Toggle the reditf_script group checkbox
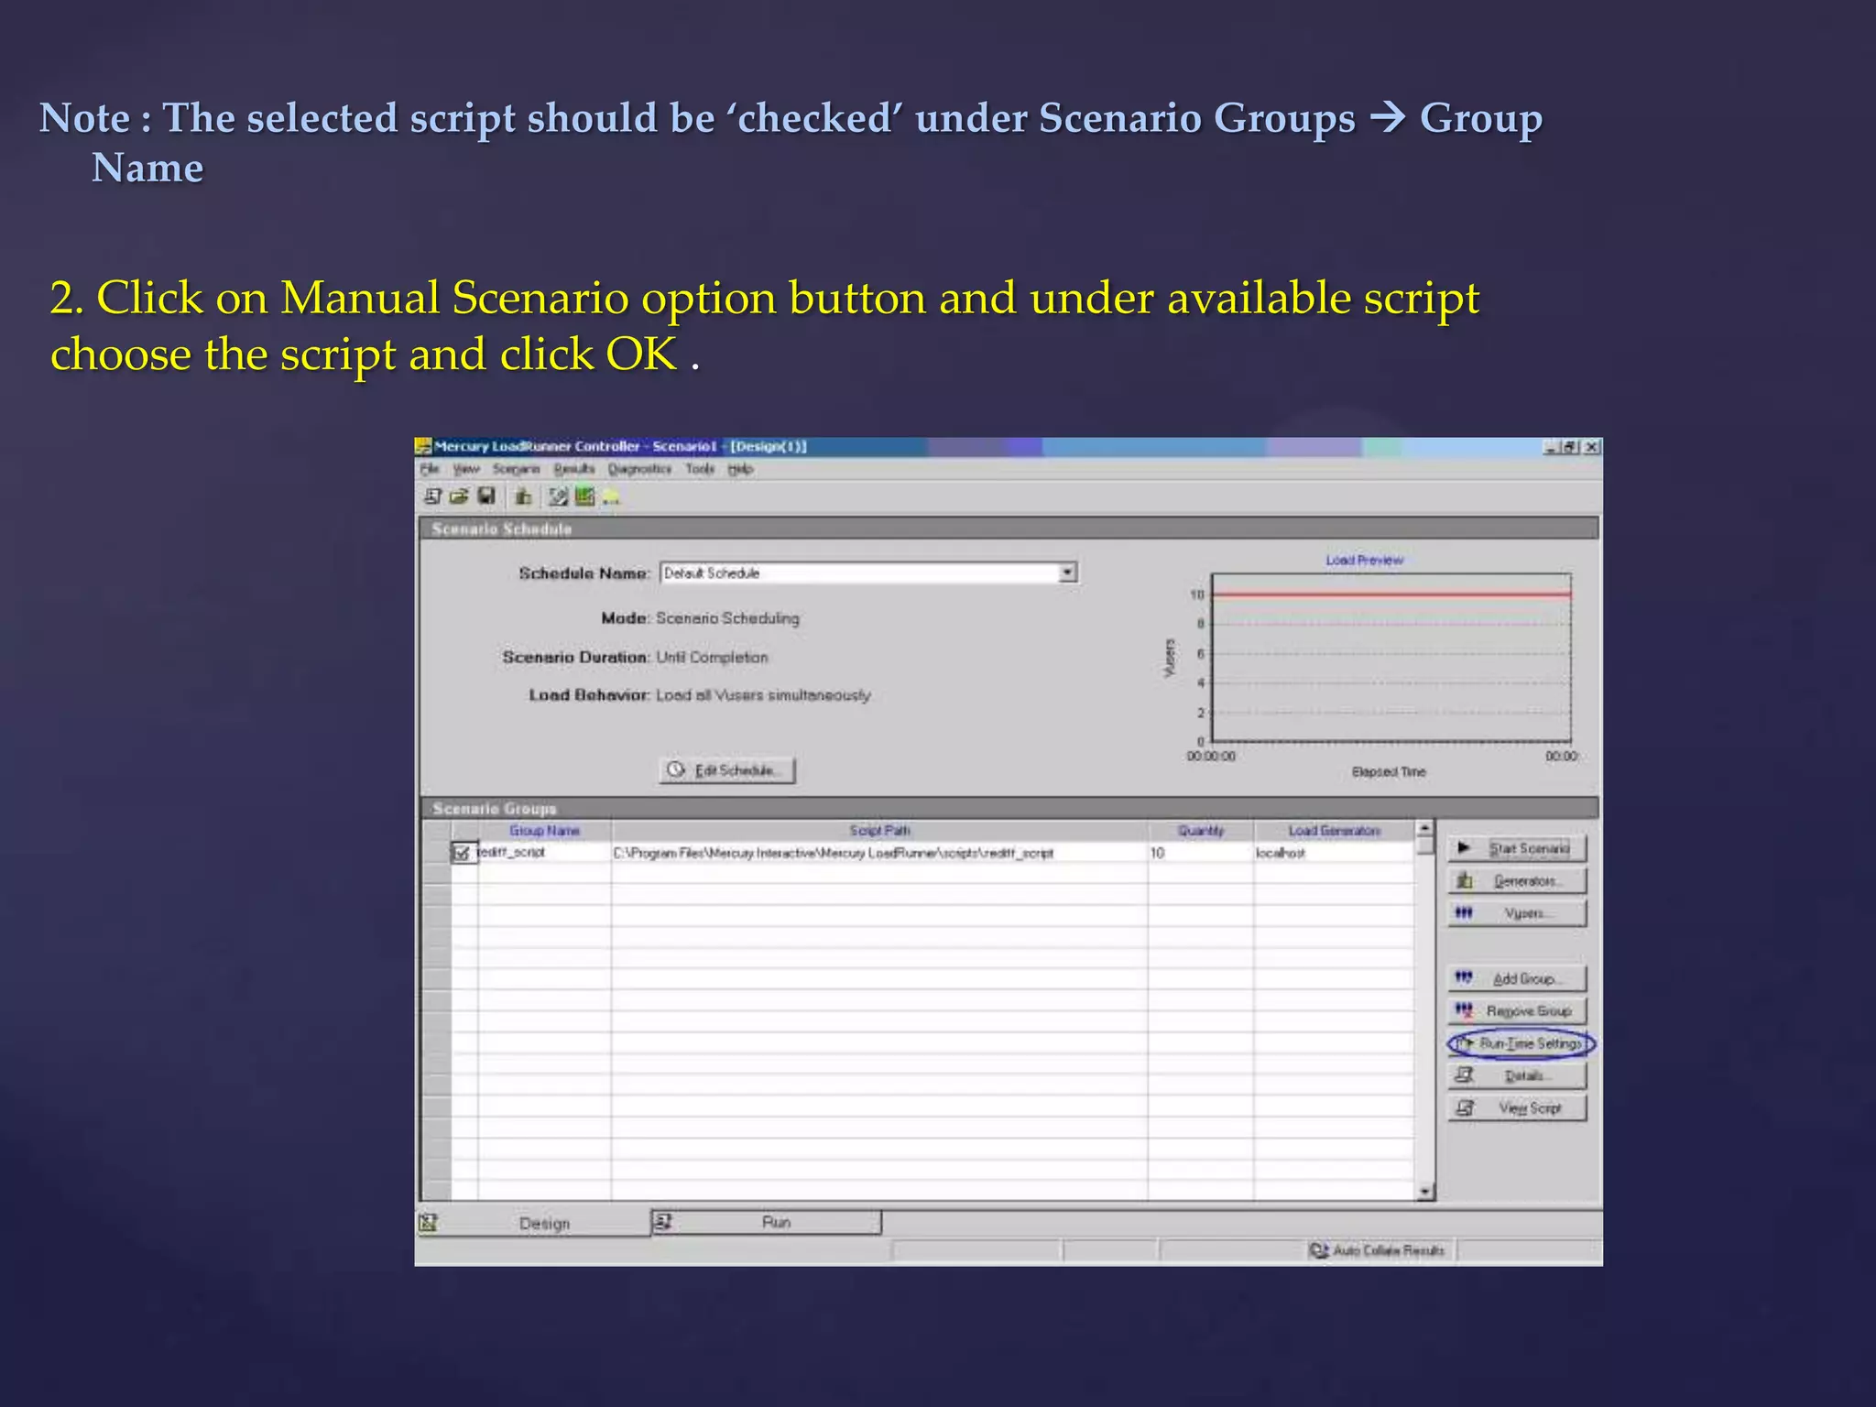 click(x=462, y=853)
